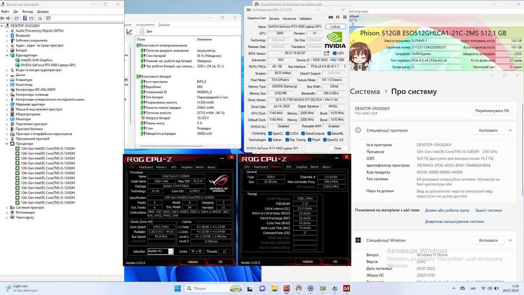Open the GPU-Z hamburger menu icon
Screen dimensions: 524x295
pyautogui.click(x=345, y=17)
